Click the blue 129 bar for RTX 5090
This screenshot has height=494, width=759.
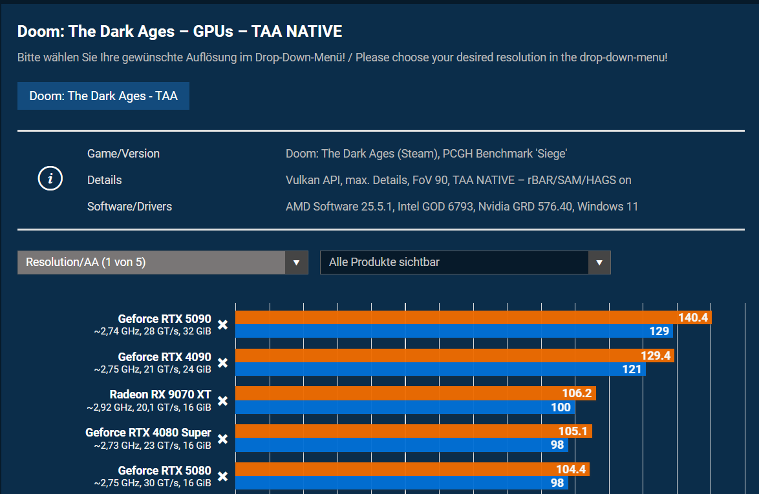[454, 331]
